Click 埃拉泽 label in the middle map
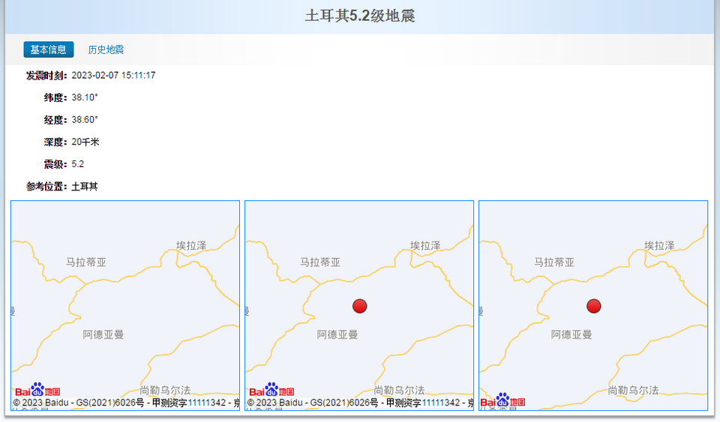Screen dimensions: 720x422 pos(426,246)
